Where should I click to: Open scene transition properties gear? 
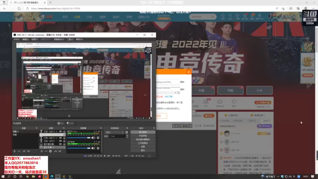[x=127, y=132]
